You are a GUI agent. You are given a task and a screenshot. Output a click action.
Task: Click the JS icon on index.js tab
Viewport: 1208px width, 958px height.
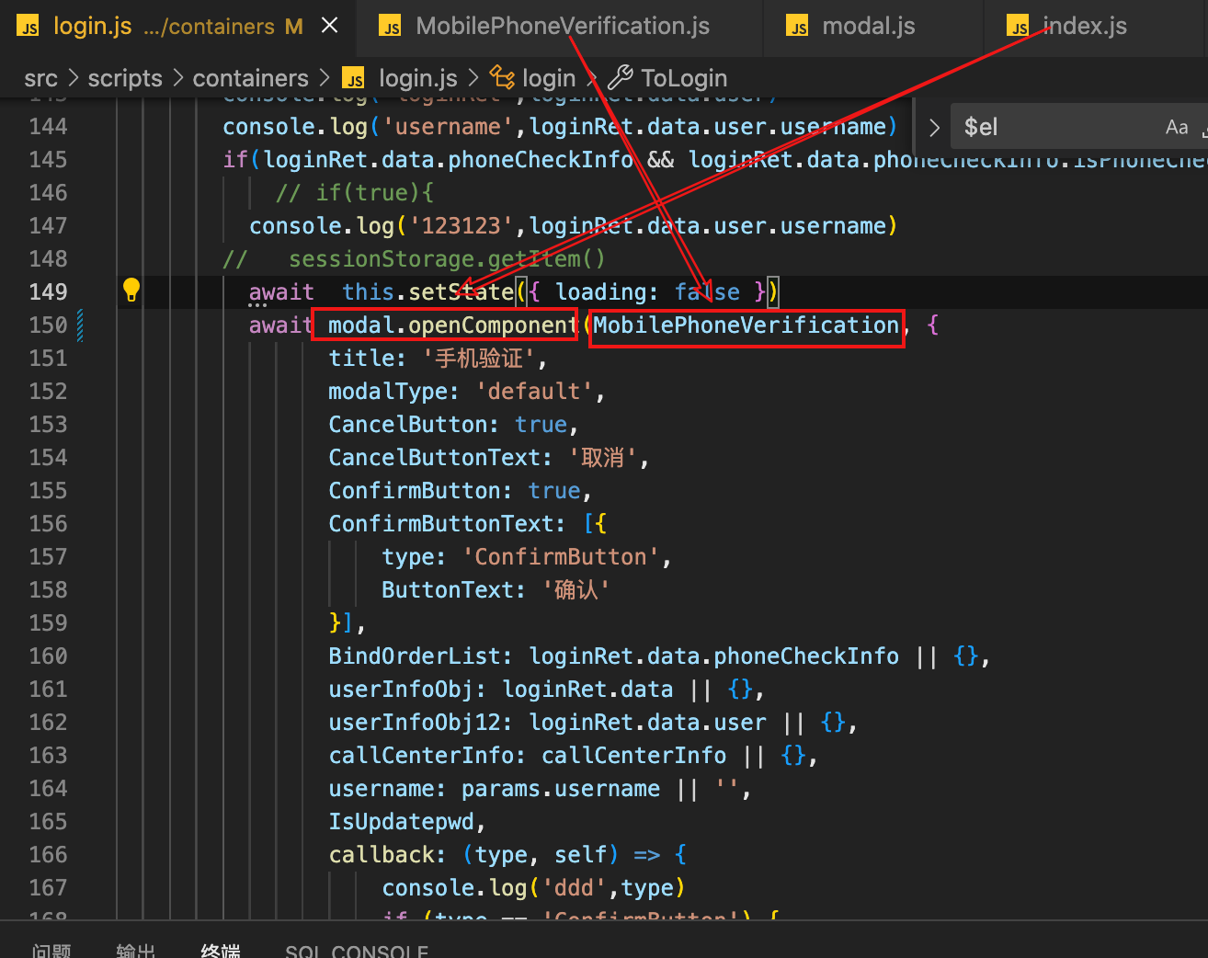1018,27
